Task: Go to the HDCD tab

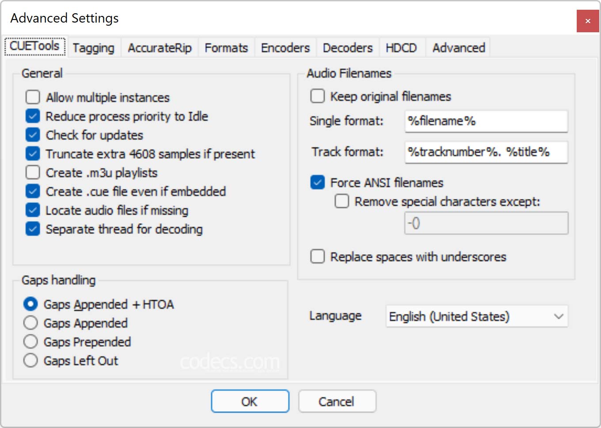Action: [401, 48]
